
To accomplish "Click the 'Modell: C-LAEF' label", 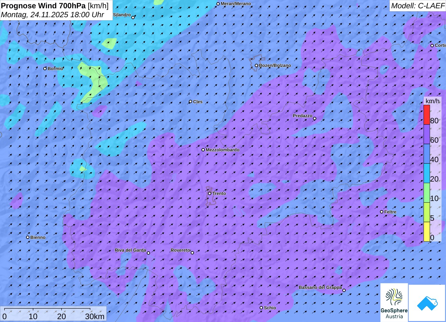I will pos(418,6).
